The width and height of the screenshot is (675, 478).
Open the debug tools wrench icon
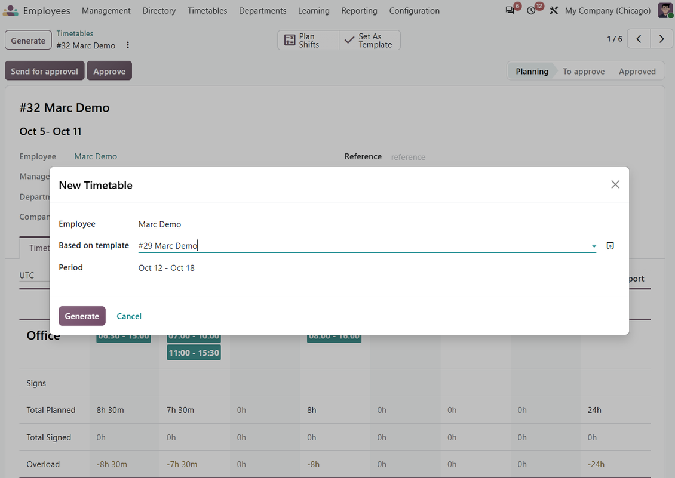554,10
